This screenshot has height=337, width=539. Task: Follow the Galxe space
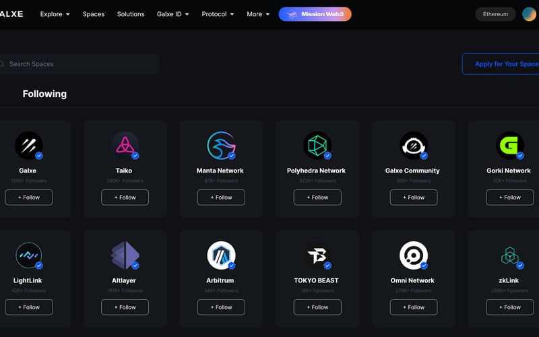(x=29, y=197)
